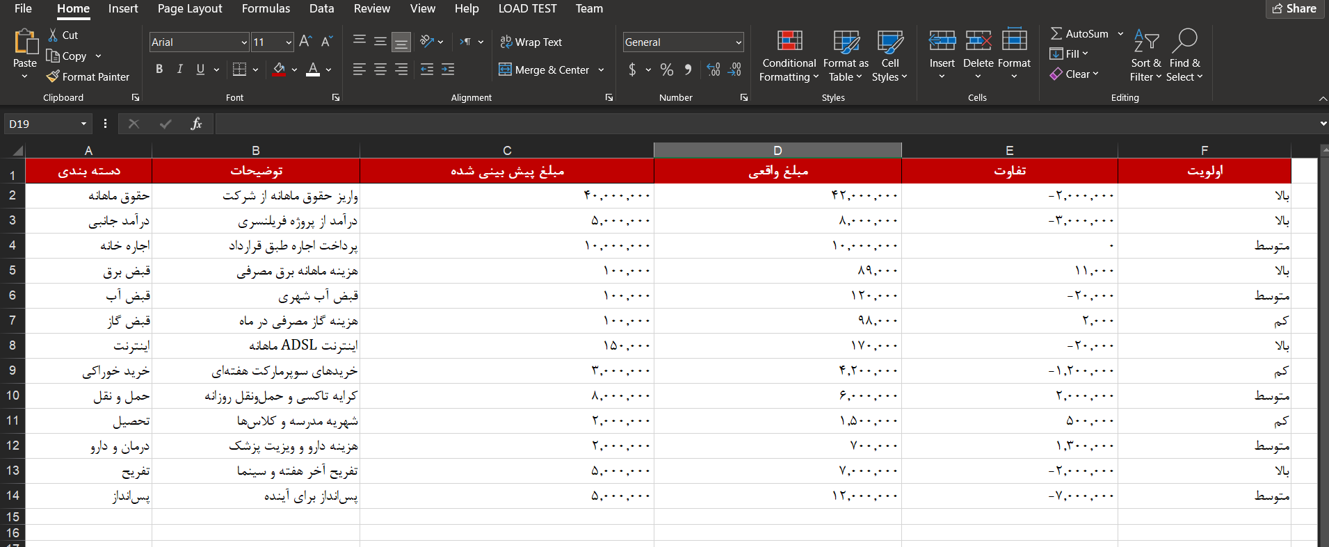Center cell text horizontally
The width and height of the screenshot is (1329, 547).
click(380, 70)
